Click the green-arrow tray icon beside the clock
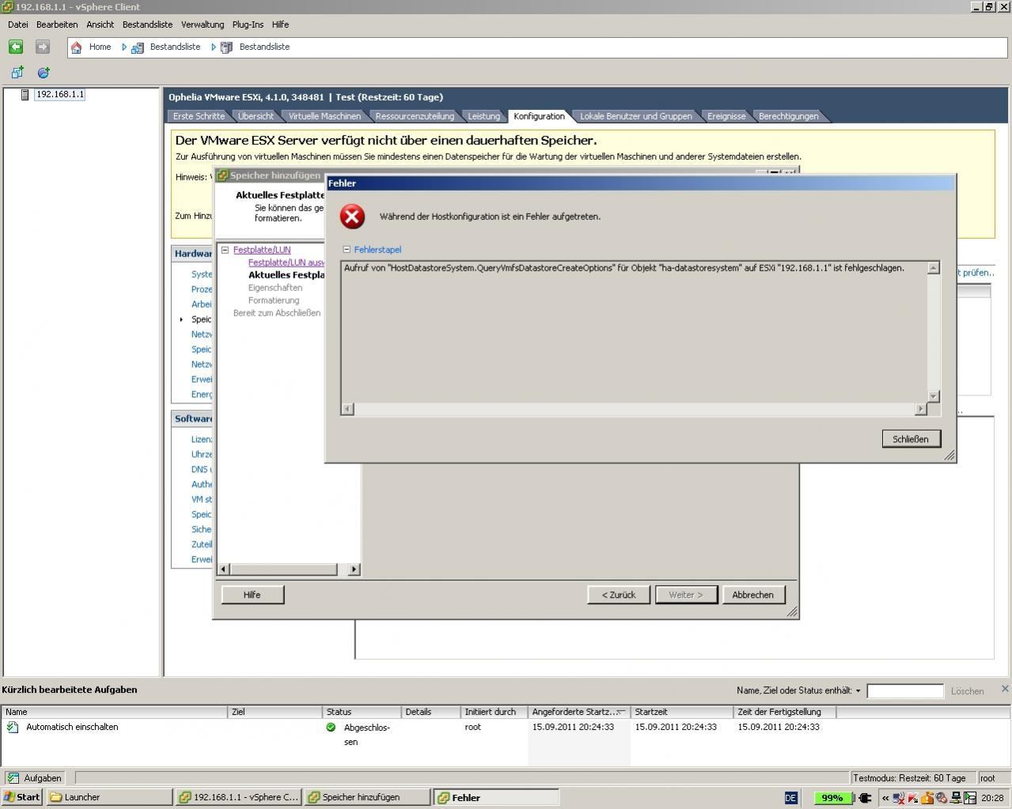The image size is (1012, 809). coord(970,798)
